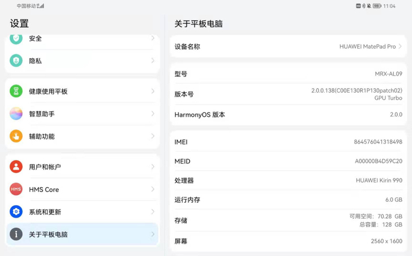Tap HarmonyOS version value 2.0.0
The image size is (412, 256).
click(396, 114)
